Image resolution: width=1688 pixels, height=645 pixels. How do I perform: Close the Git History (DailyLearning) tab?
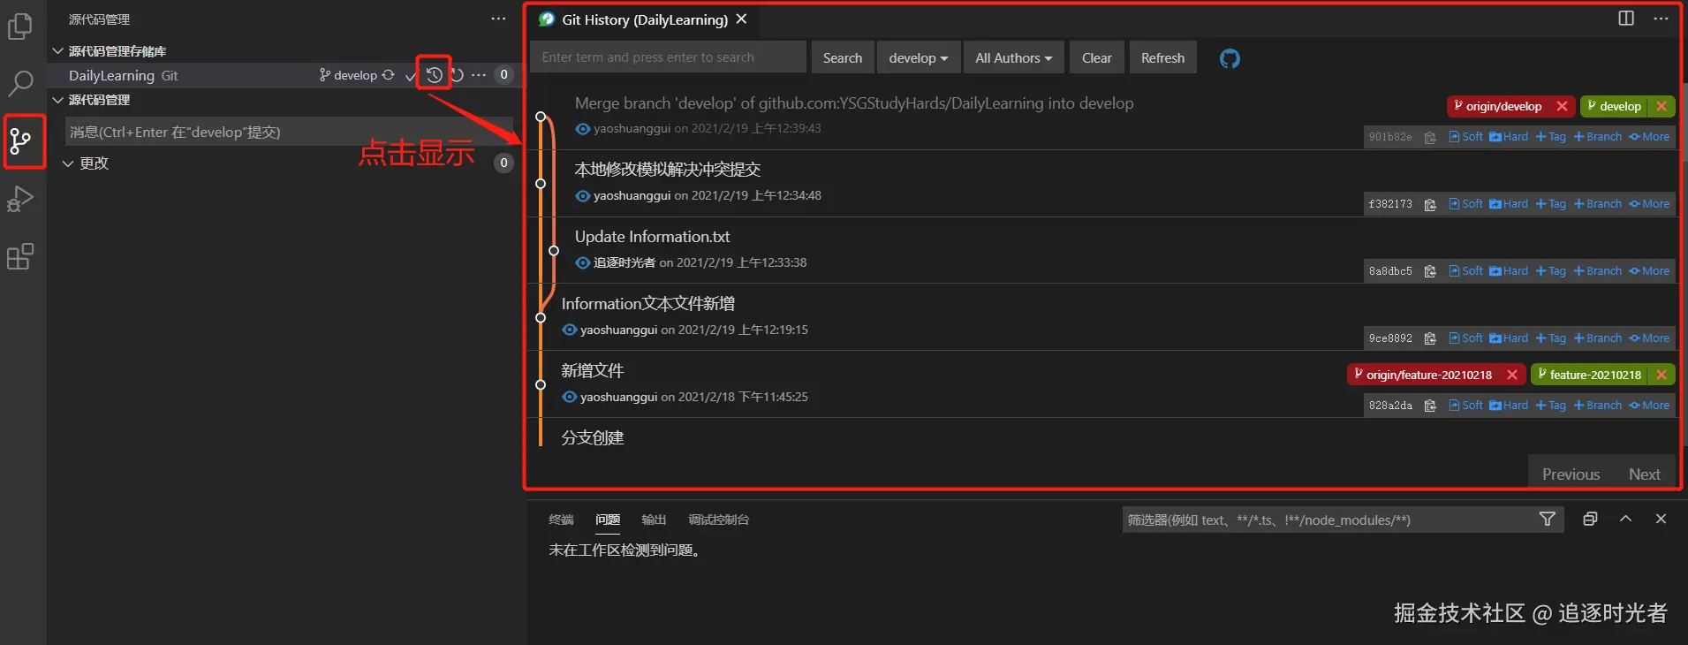pyautogui.click(x=741, y=19)
